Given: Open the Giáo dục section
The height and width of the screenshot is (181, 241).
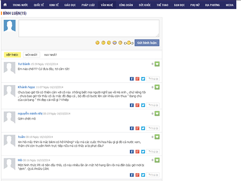Looking at the screenshot, I should tap(70, 5).
